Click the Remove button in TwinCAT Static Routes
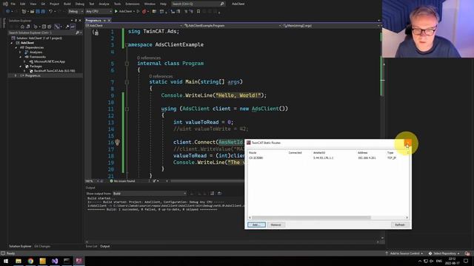The image size is (474, 266). pos(276,225)
